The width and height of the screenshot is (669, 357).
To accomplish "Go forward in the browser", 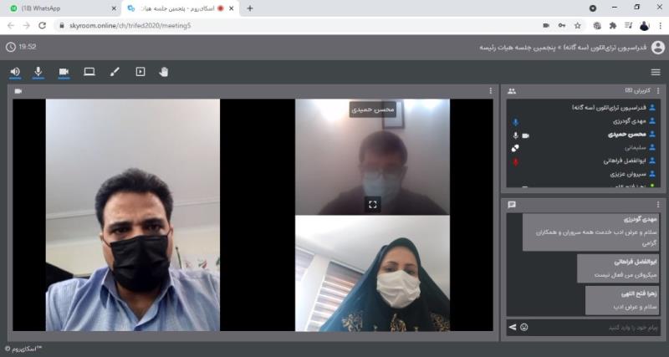I will 27,26.
